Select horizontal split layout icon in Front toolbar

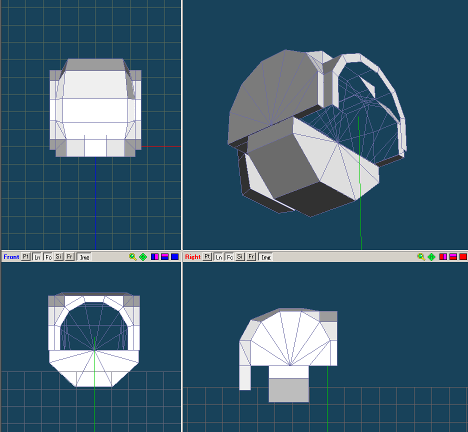click(164, 257)
